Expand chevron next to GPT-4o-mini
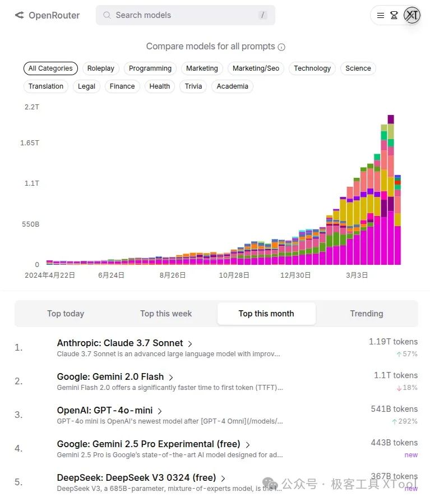 pyautogui.click(x=160, y=411)
